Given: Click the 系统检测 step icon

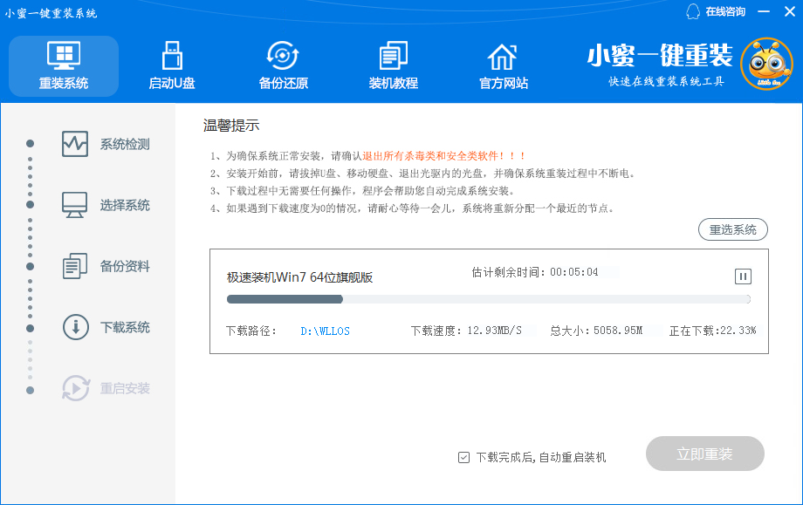Looking at the screenshot, I should (x=75, y=144).
